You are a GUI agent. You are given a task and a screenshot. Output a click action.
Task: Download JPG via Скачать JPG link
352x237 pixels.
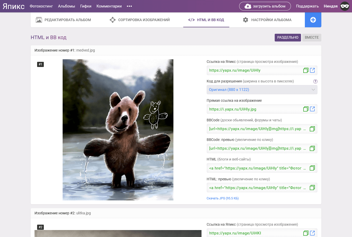[x=222, y=198]
